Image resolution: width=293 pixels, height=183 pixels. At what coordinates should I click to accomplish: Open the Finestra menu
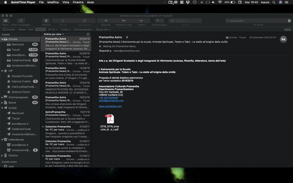[x=78, y=2]
